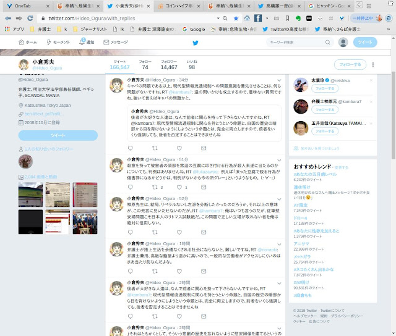This screenshot has height=336, width=396.
Task: Switch to the OneTab browser tab
Action: [27, 6]
